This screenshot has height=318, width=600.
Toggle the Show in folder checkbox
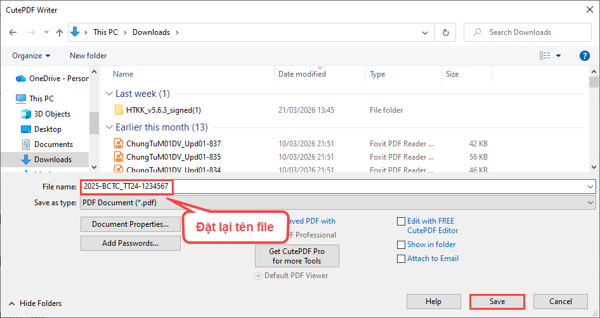point(401,245)
